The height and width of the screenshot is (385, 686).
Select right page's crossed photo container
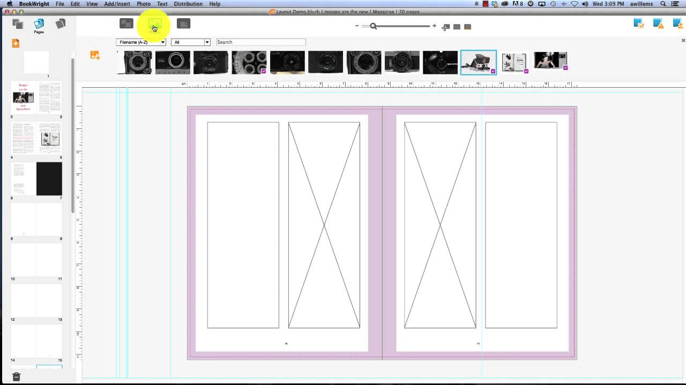440,225
